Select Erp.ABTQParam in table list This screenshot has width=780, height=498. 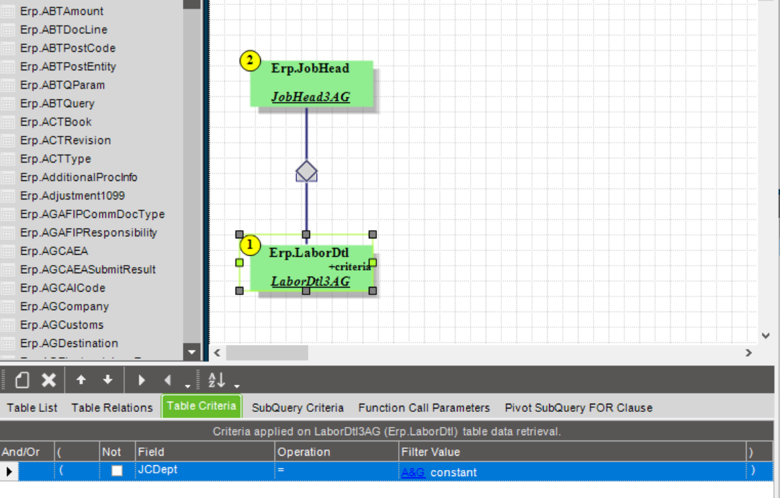pos(62,85)
